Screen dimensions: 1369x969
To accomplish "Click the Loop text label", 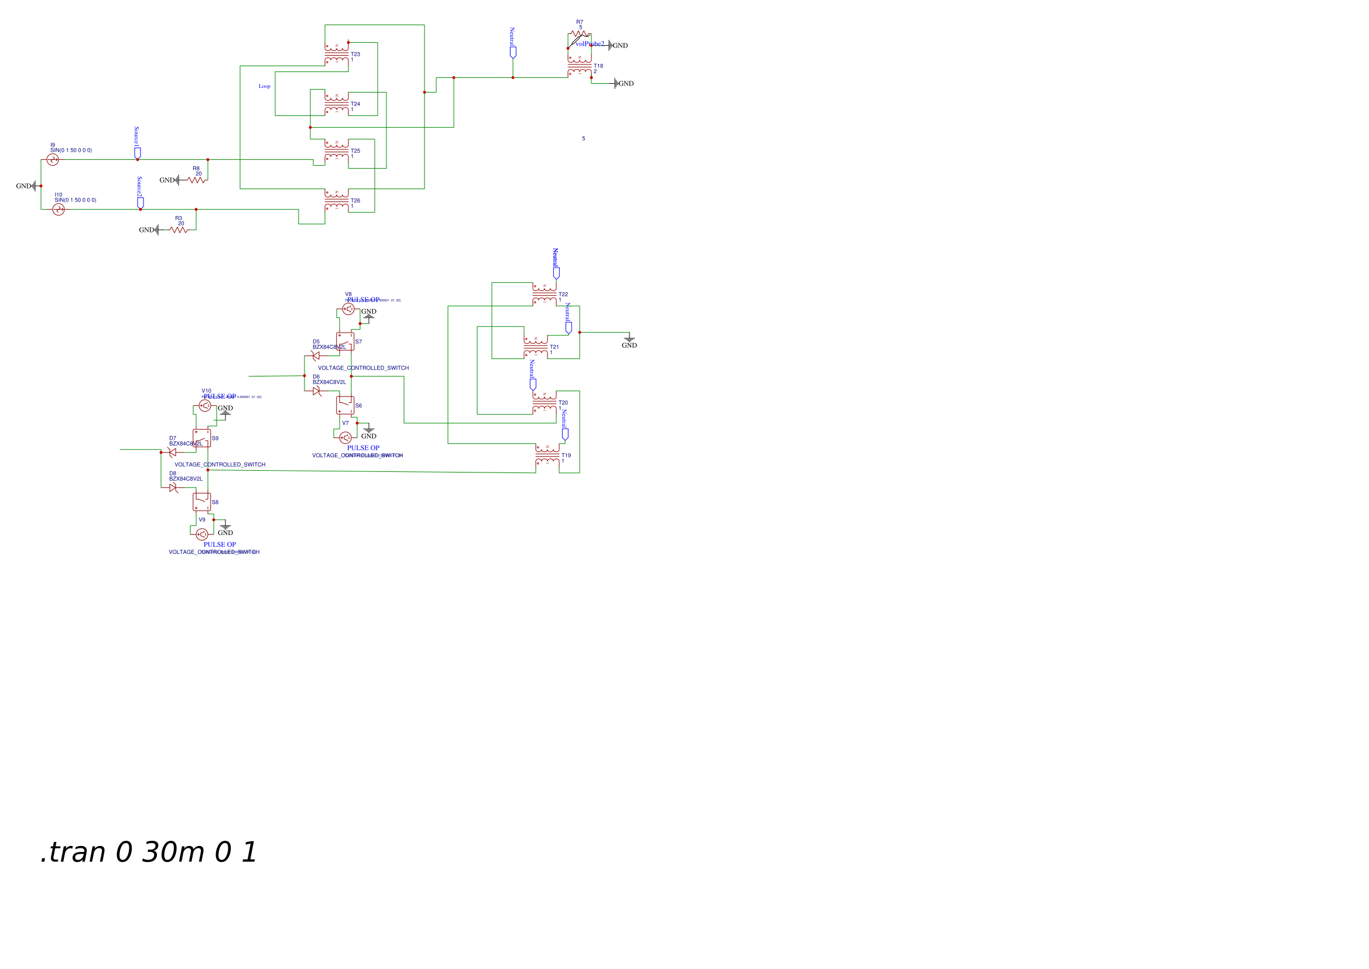I will (264, 87).
